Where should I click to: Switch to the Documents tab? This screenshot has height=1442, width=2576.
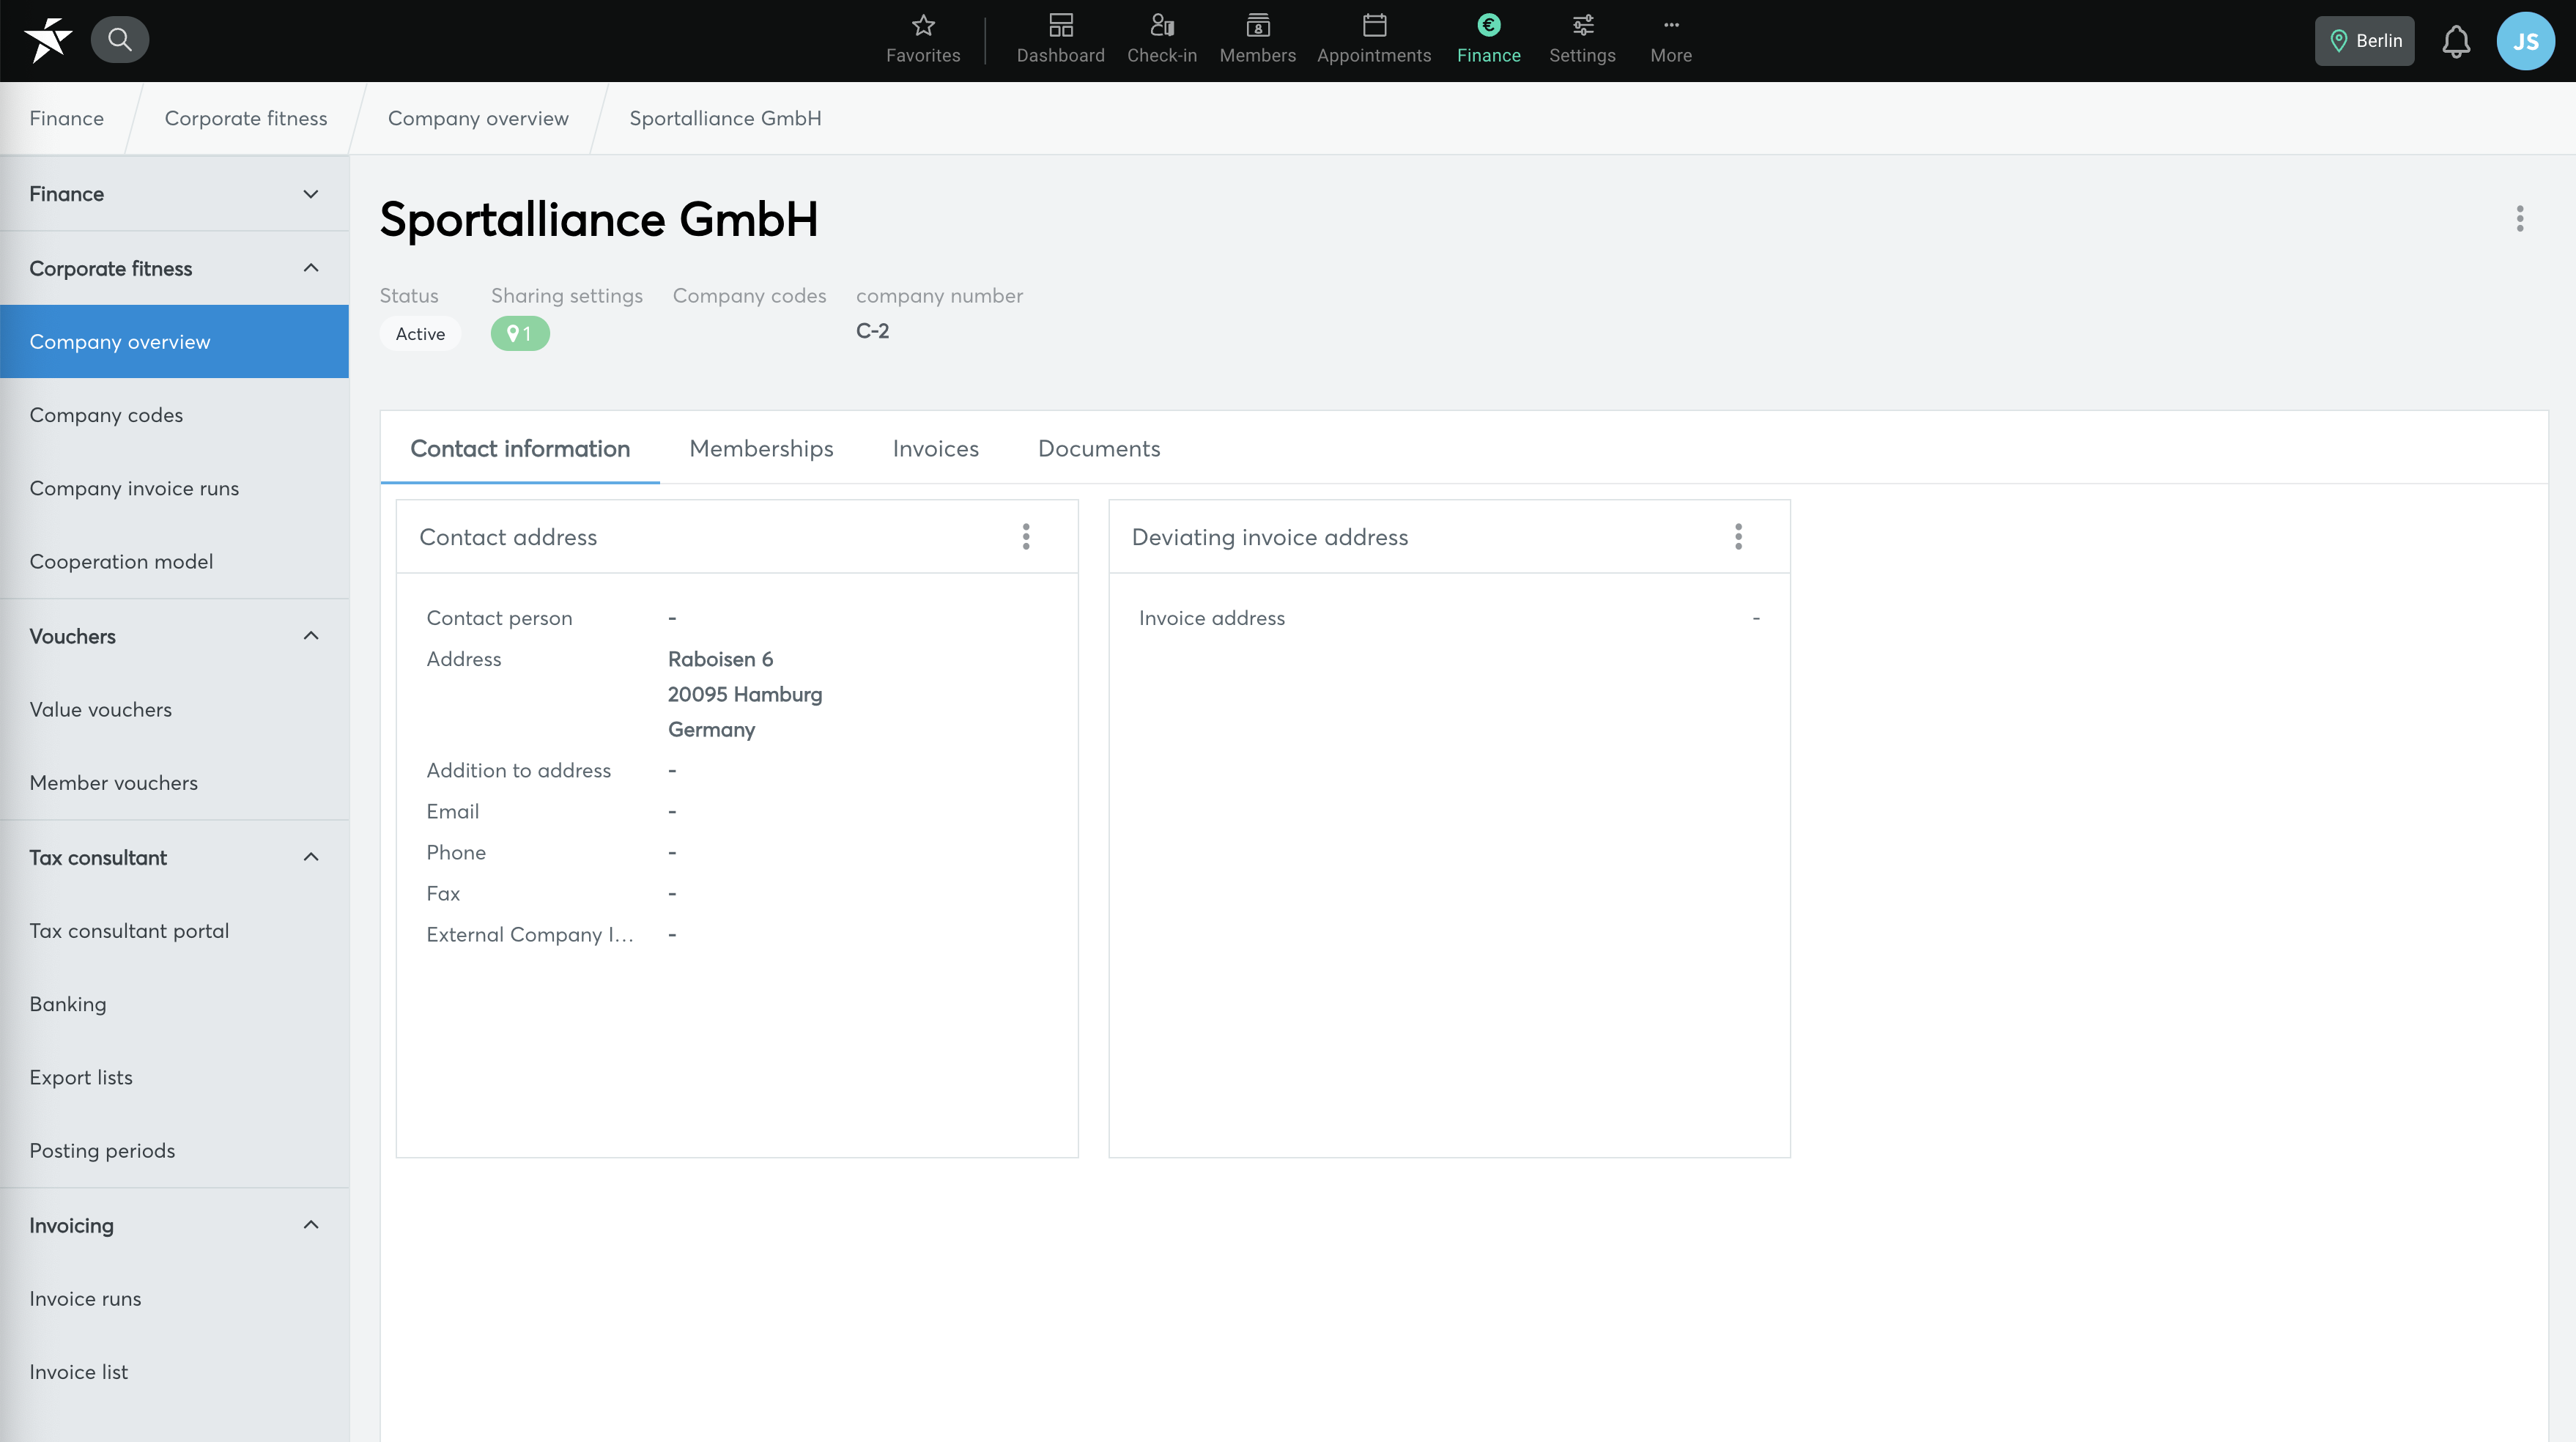(x=1099, y=449)
